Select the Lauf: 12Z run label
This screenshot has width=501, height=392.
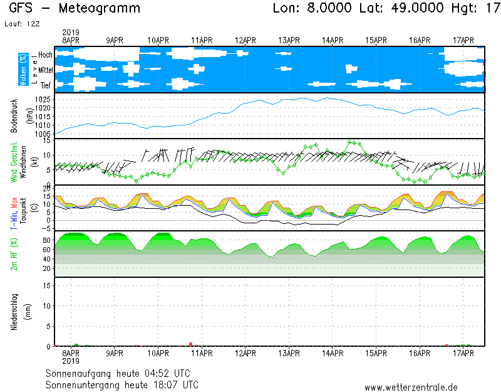click(21, 24)
